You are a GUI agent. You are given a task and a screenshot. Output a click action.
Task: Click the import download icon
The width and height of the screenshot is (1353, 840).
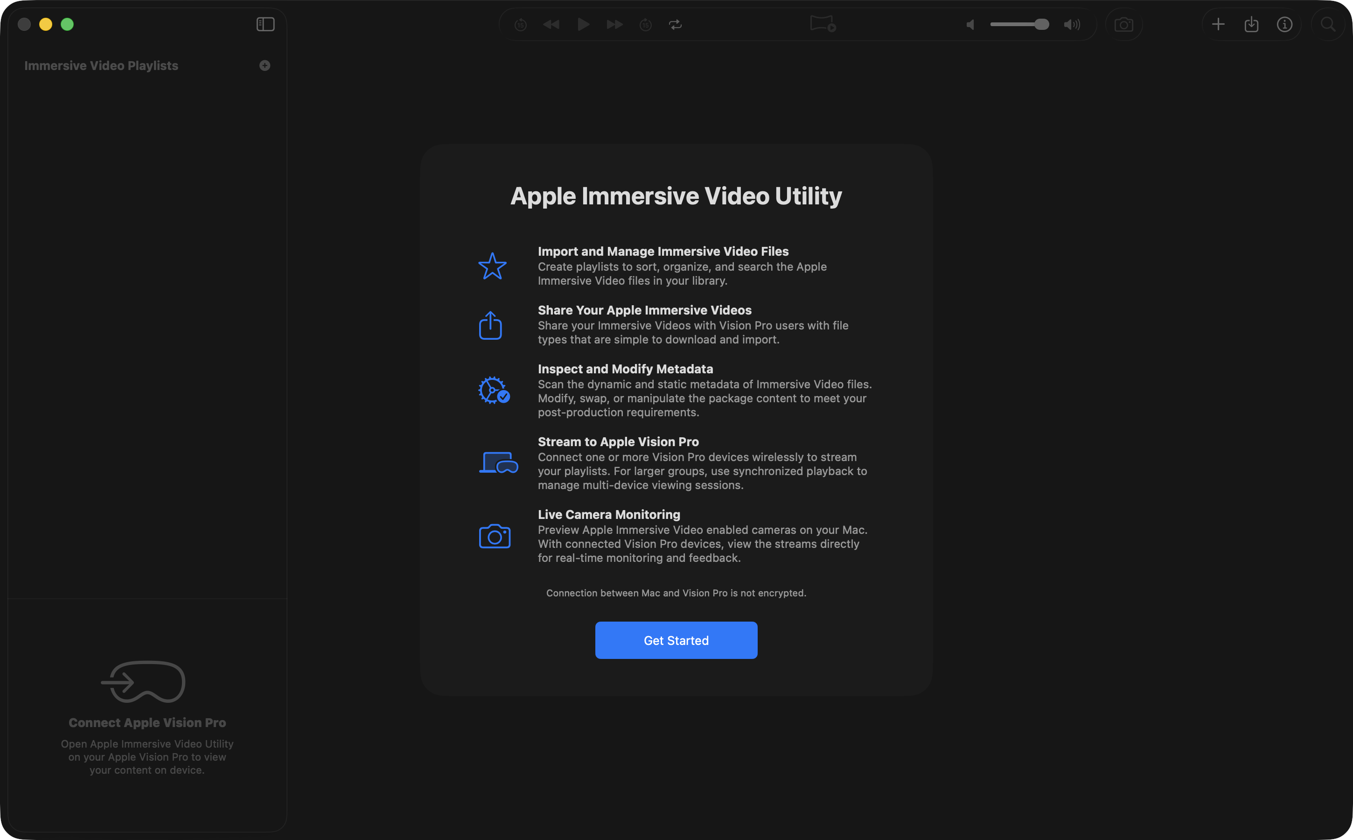1251,24
